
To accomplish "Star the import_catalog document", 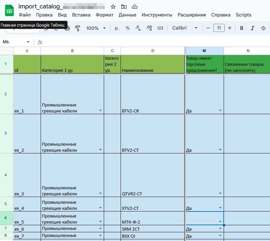I will (x=113, y=7).
